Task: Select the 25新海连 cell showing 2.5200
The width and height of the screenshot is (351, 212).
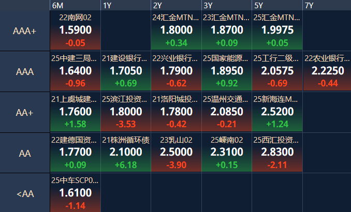Action: [277, 112]
